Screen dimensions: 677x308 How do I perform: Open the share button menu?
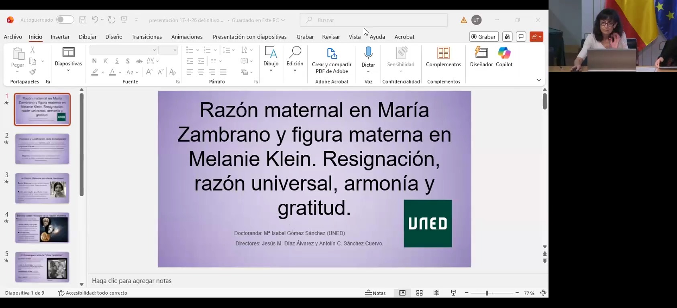pos(536,36)
